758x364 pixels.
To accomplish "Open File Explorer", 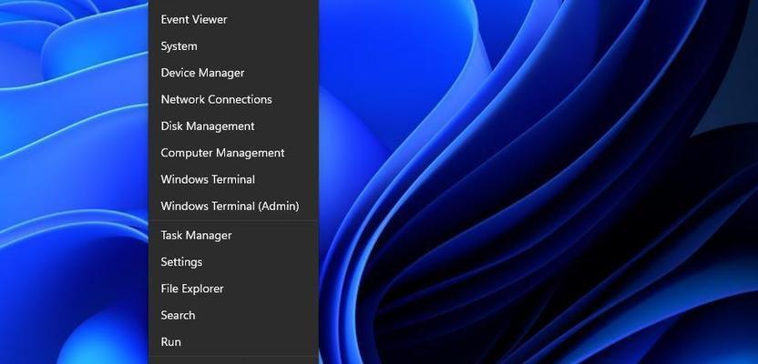I will pyautogui.click(x=233, y=288).
